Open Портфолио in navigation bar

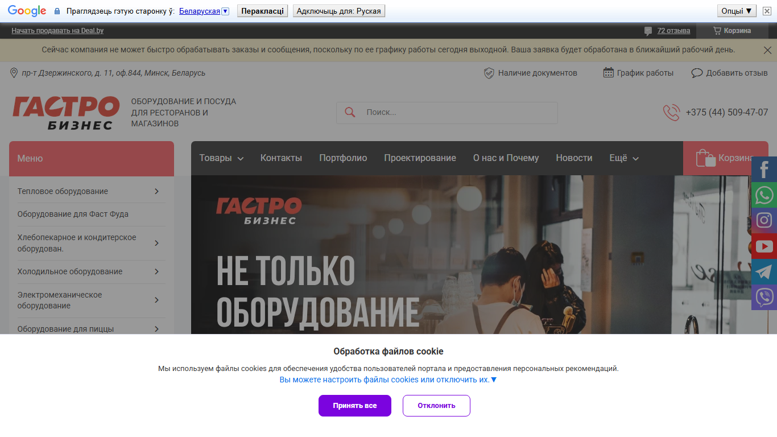[343, 158]
